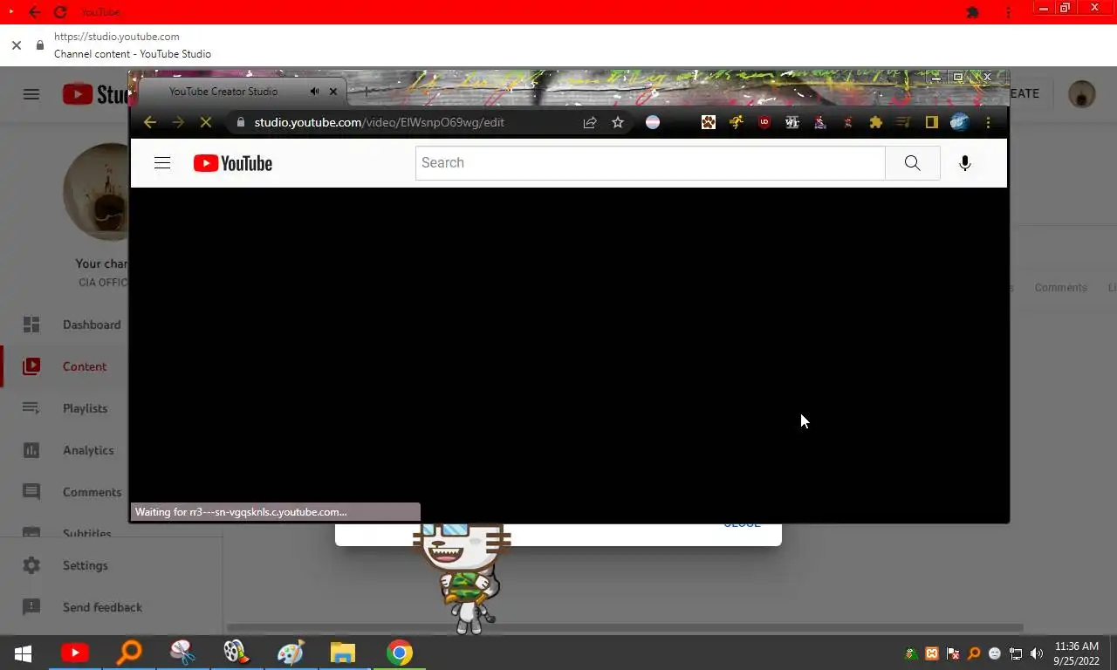This screenshot has height=670, width=1117.
Task: Open Google Chrome from taskbar
Action: (x=400, y=653)
